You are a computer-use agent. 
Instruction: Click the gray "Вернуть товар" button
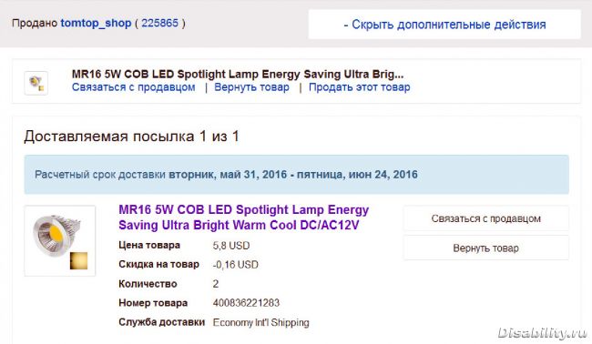(486, 248)
